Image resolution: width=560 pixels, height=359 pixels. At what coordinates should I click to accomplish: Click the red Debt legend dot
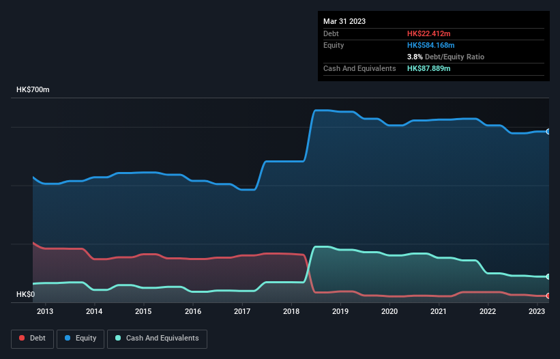22,338
